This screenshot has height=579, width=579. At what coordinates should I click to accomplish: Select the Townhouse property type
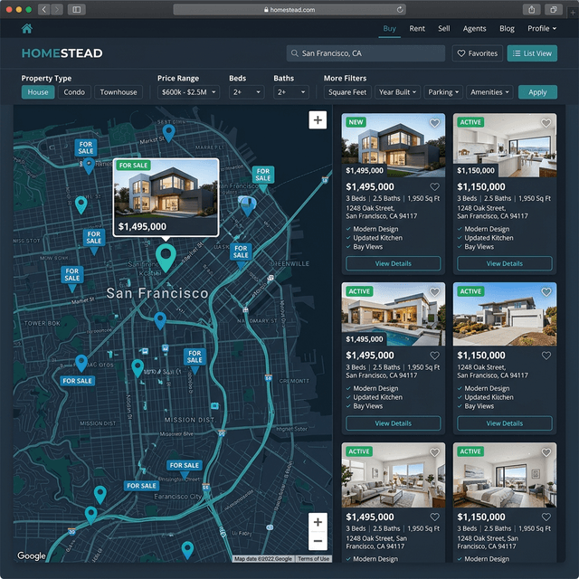[119, 92]
